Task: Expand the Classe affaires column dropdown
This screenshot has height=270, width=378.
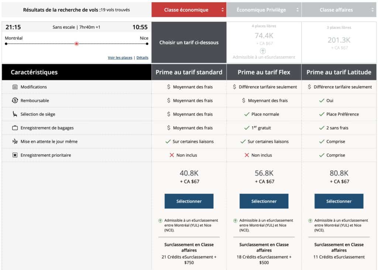Action: pyautogui.click(x=372, y=10)
